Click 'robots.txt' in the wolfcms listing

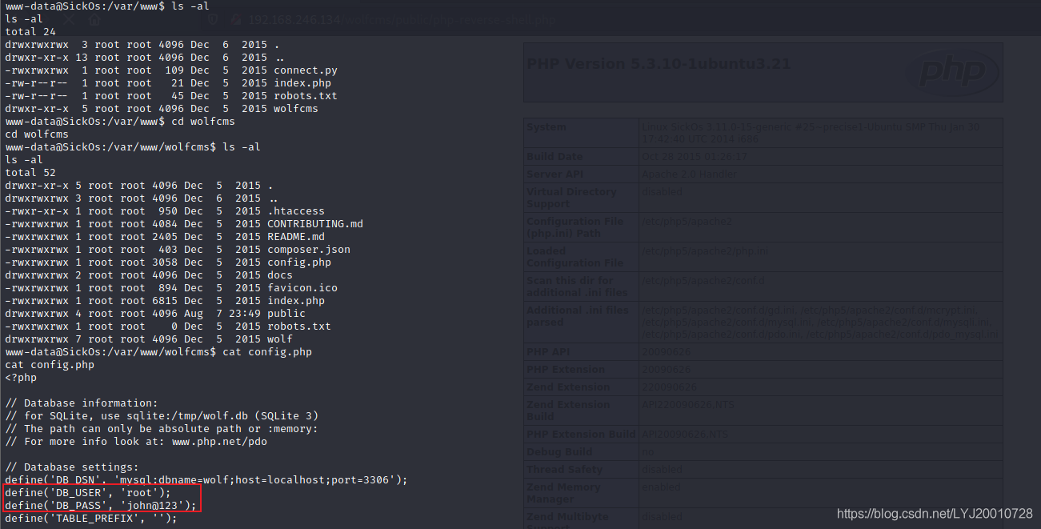[x=299, y=327]
